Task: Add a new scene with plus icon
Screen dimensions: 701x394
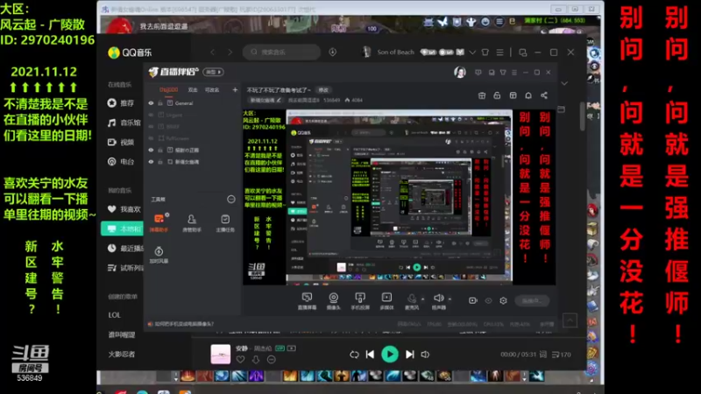Action: [x=235, y=90]
